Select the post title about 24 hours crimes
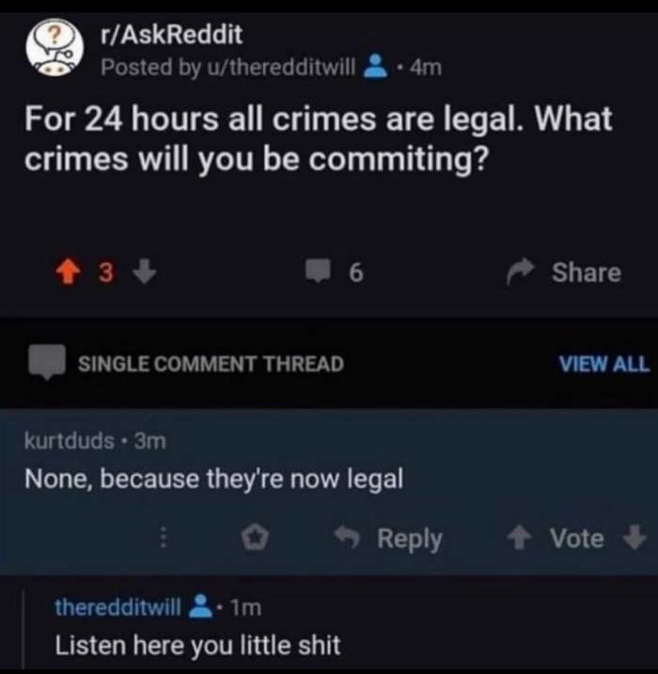658x674 pixels. (318, 138)
